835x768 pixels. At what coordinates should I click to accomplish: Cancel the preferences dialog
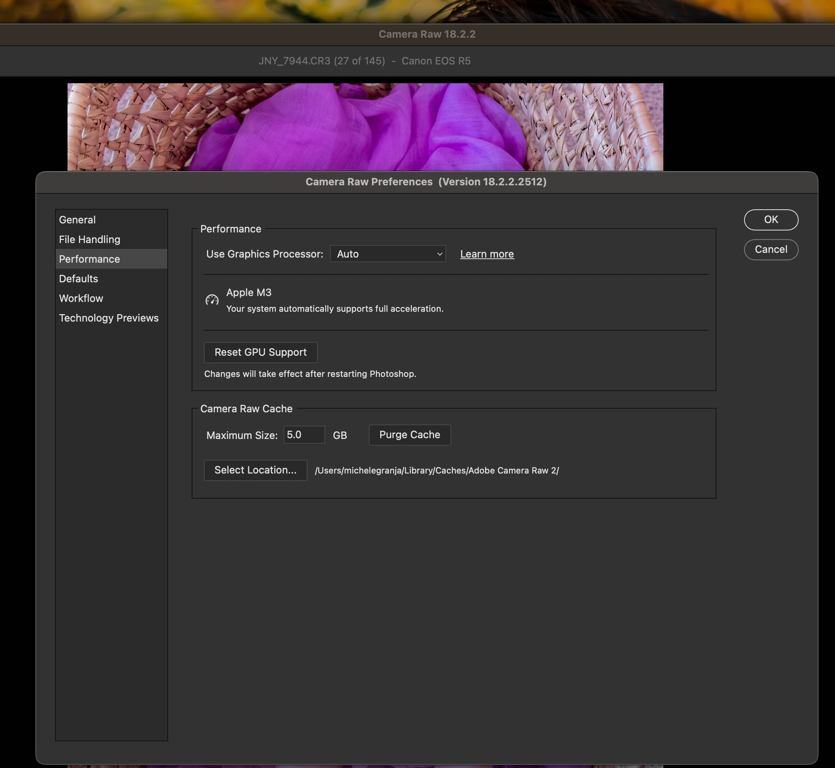771,249
